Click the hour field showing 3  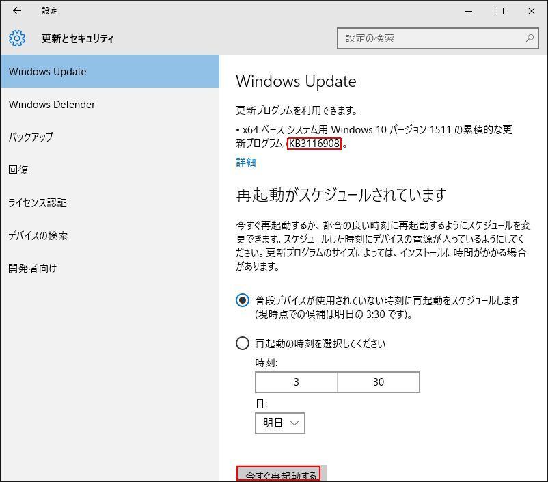(x=297, y=382)
